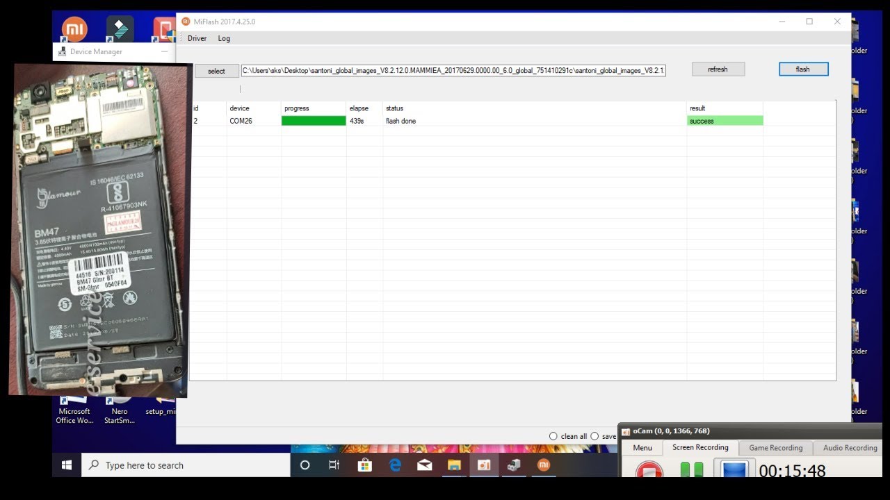
Task: Open the Nero StartSmart desktop shortcut
Action: (120, 410)
